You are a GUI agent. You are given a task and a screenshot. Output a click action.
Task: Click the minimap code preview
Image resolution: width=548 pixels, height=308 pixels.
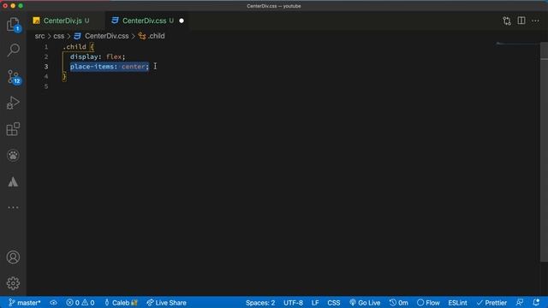tap(517, 44)
